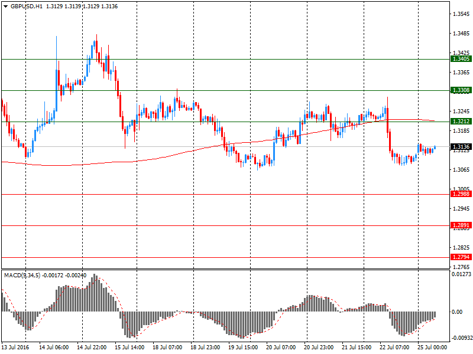473x354 pixels.
Task: Select the 1.2988 red support label
Action: pos(461,194)
